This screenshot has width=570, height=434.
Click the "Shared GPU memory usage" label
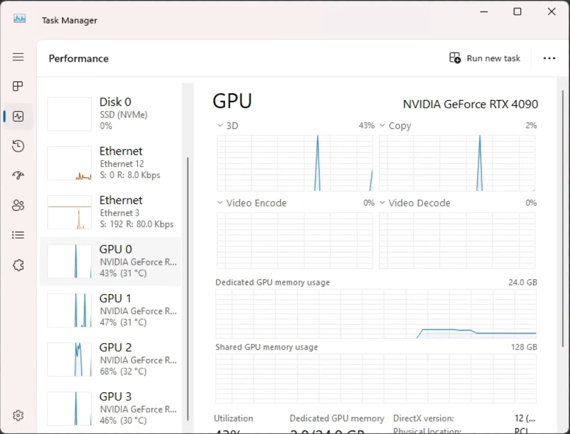coord(267,347)
